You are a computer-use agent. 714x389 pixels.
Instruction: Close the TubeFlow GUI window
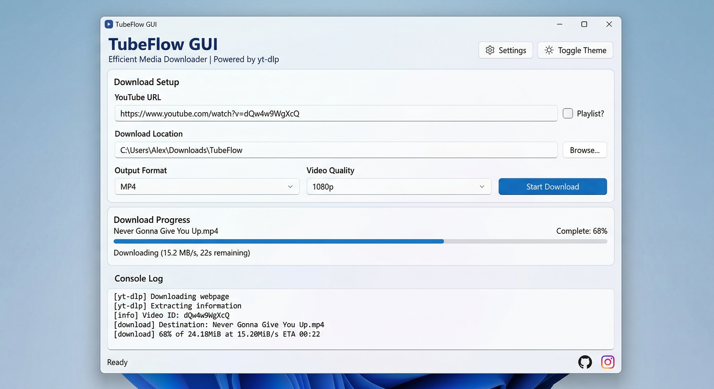tap(609, 24)
